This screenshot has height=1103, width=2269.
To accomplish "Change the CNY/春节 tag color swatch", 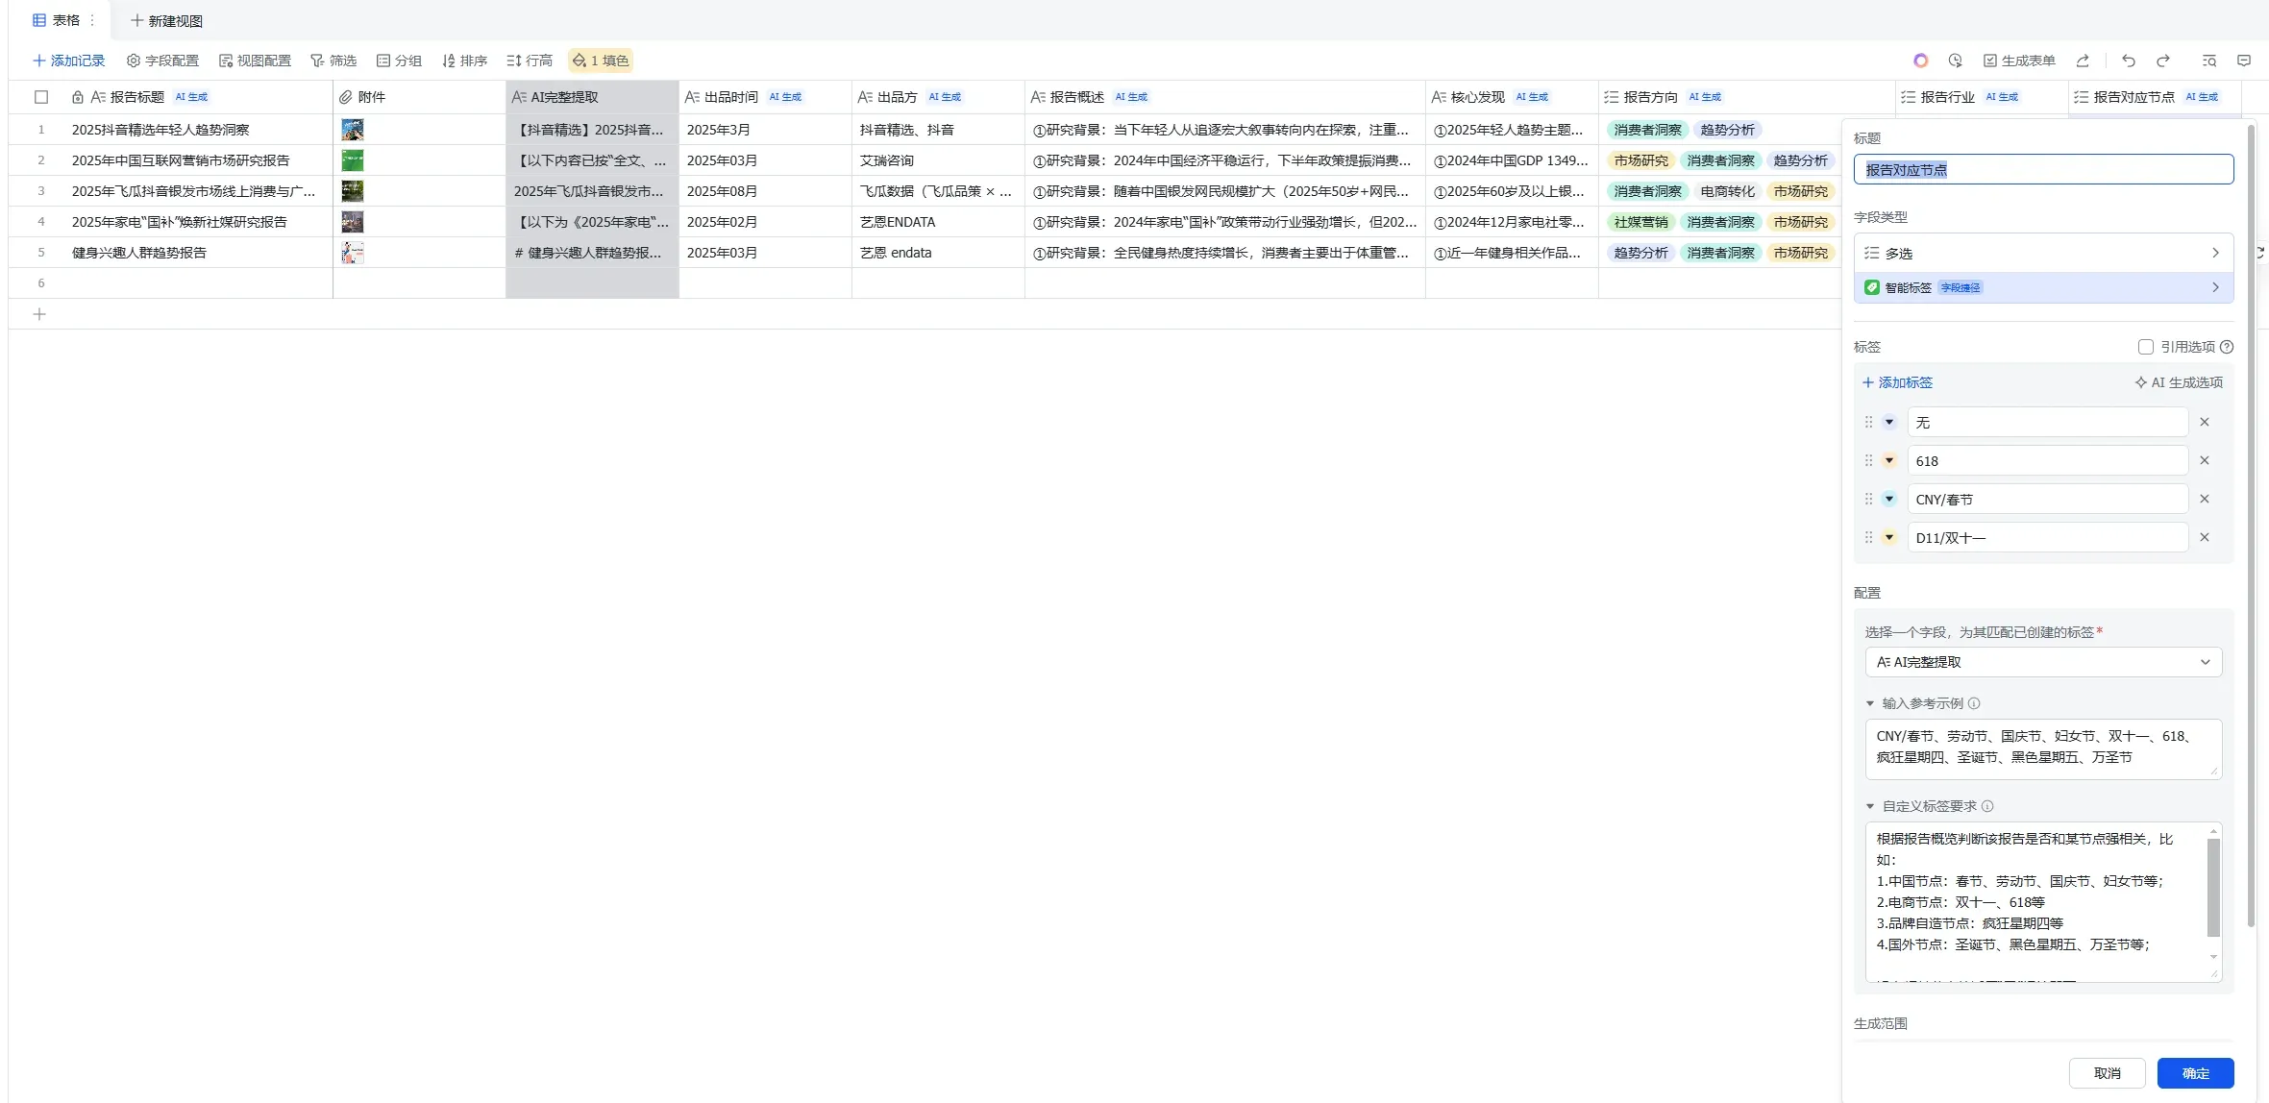I will click(x=1888, y=499).
